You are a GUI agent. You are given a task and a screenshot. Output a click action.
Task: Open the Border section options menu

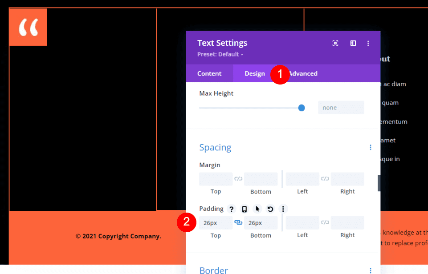click(x=371, y=270)
